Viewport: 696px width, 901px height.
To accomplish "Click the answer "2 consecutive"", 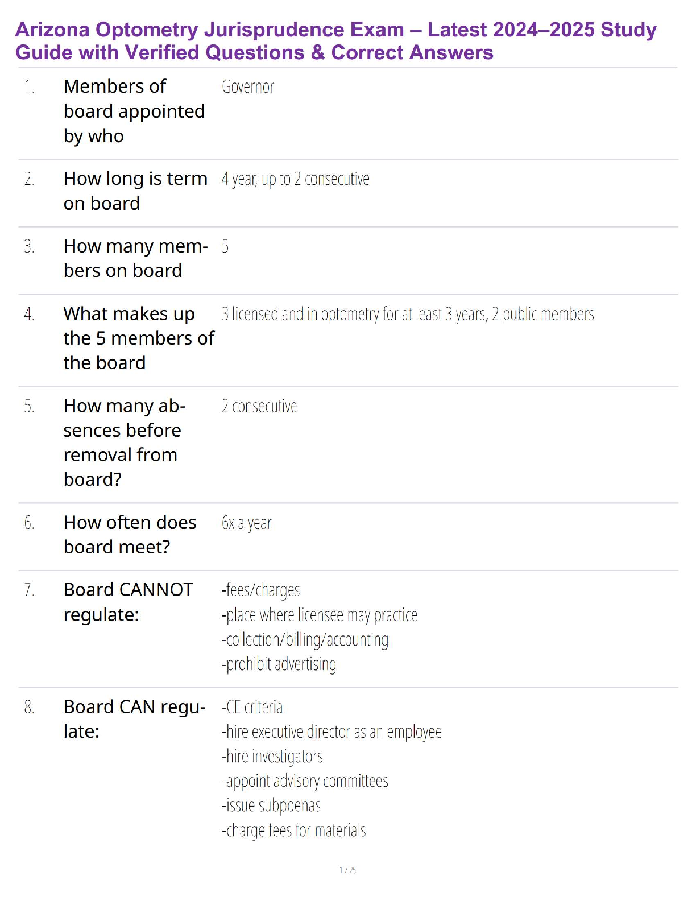I will point(259,406).
